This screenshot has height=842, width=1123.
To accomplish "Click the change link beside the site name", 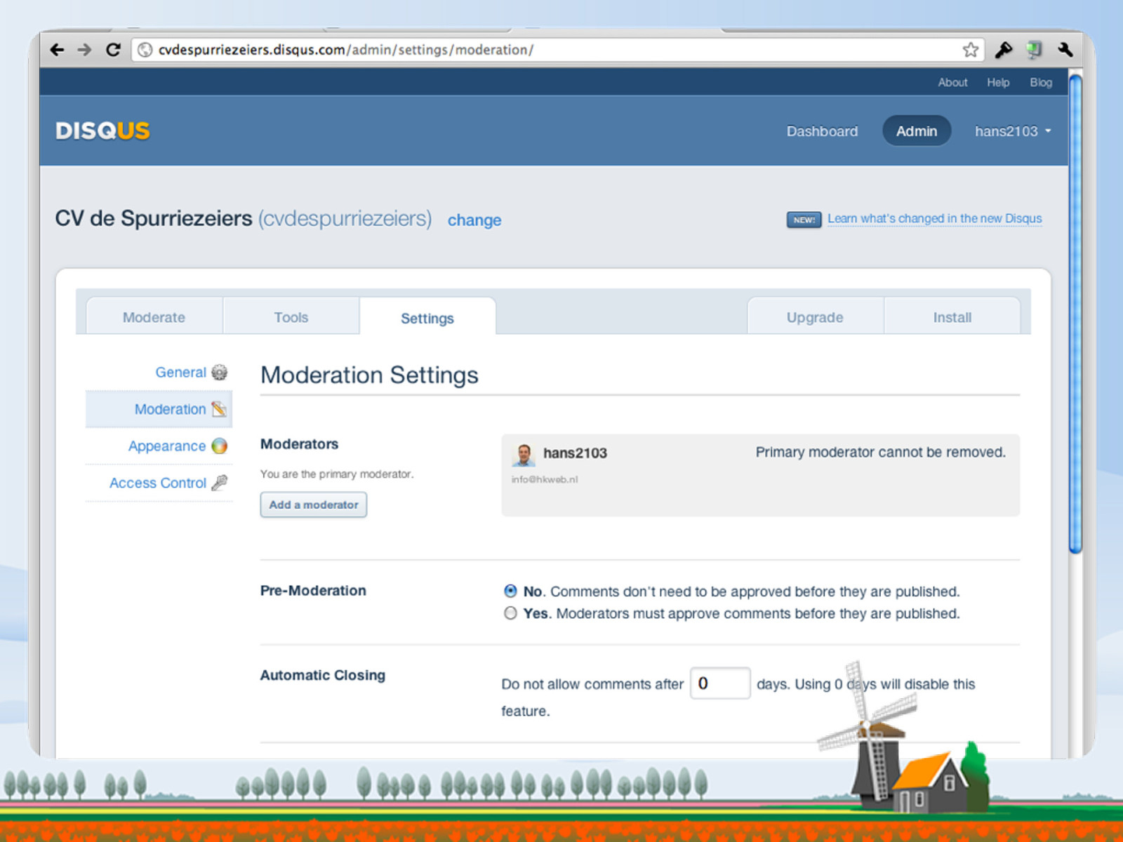I will pyautogui.click(x=474, y=220).
